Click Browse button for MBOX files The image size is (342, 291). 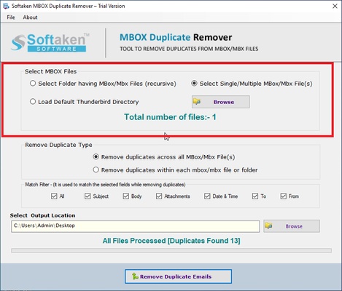click(221, 102)
